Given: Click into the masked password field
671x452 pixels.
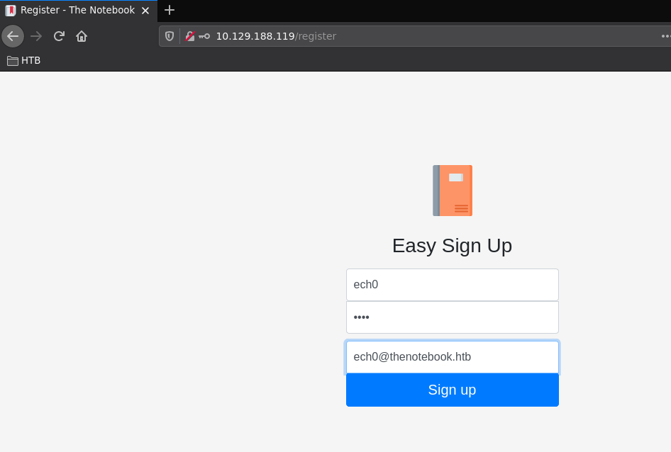Looking at the screenshot, I should 452,317.
